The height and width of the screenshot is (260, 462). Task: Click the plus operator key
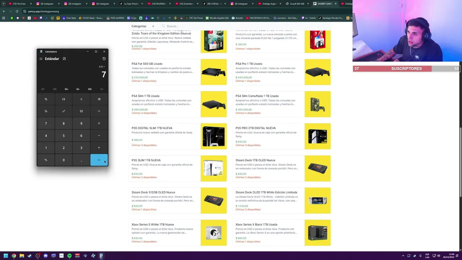click(x=99, y=148)
